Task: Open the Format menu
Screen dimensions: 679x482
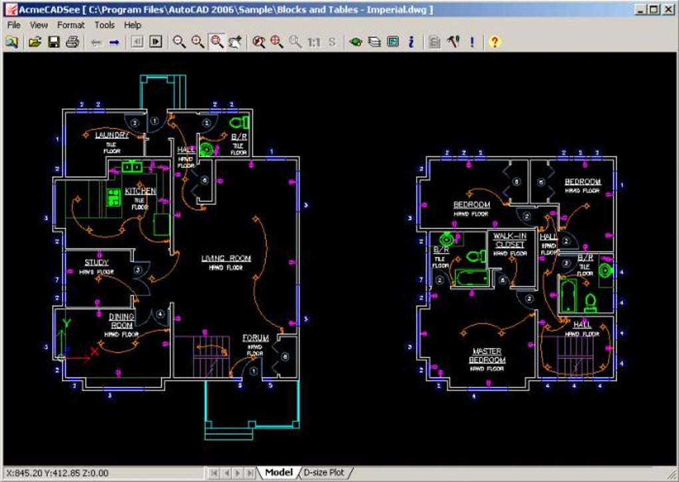Action: 71,25
